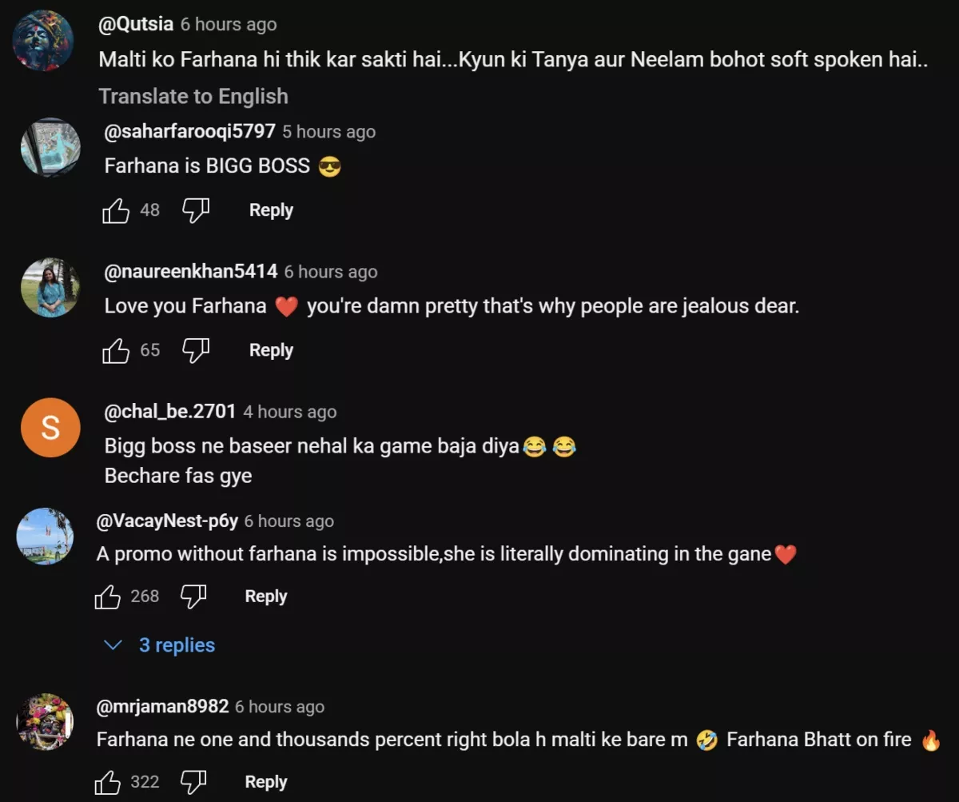Open @mrjaman8982's avatar thumbnail
Screen dimensions: 959x802
45,722
